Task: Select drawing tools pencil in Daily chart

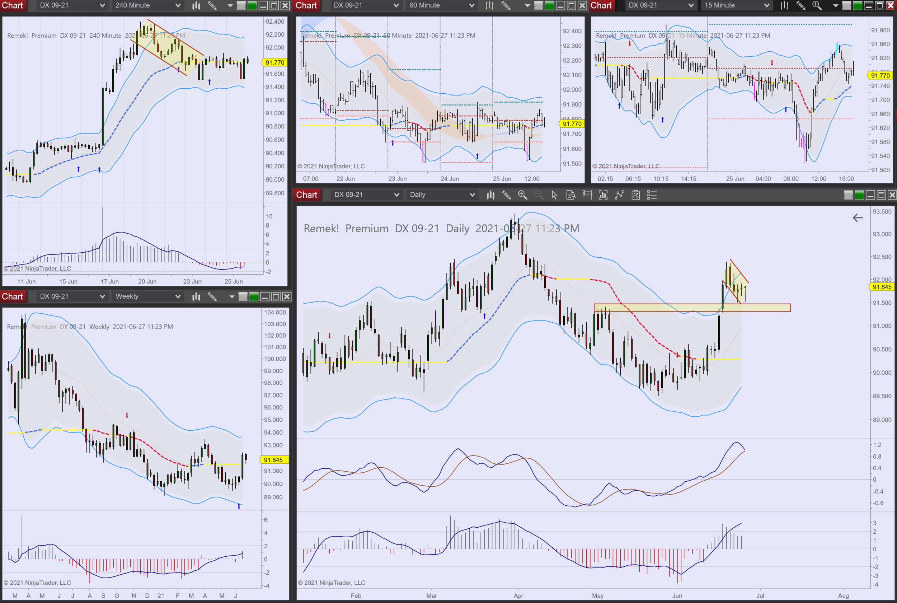Action: point(507,195)
